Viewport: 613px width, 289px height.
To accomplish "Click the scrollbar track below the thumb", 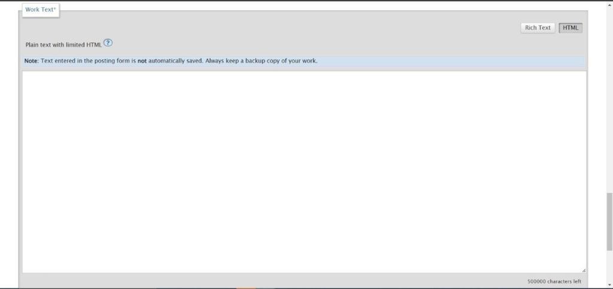I will [609, 266].
